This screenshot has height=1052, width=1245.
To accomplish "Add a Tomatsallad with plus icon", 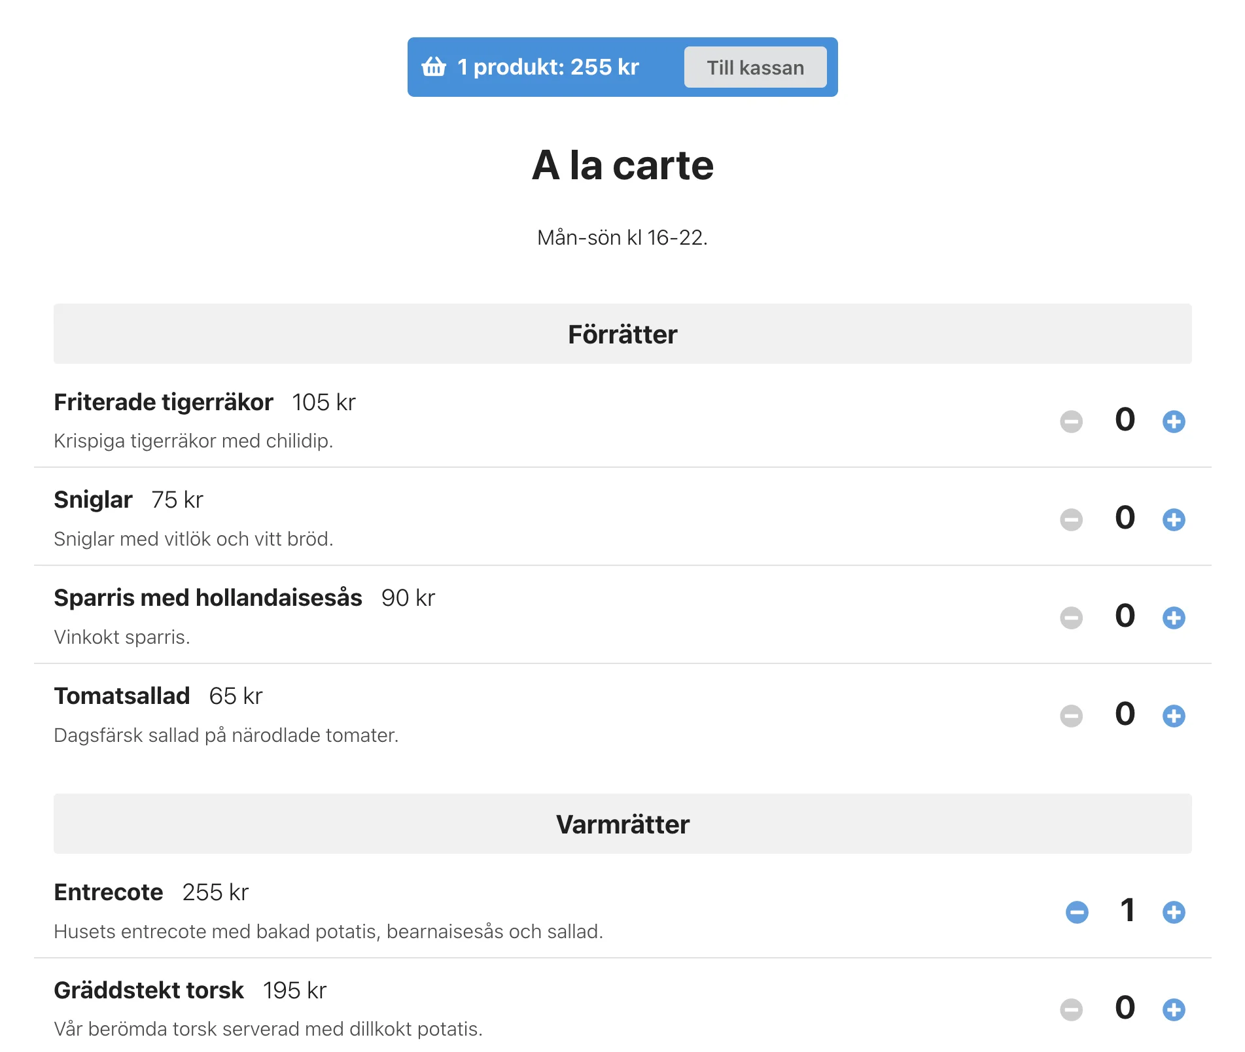I will [1174, 716].
